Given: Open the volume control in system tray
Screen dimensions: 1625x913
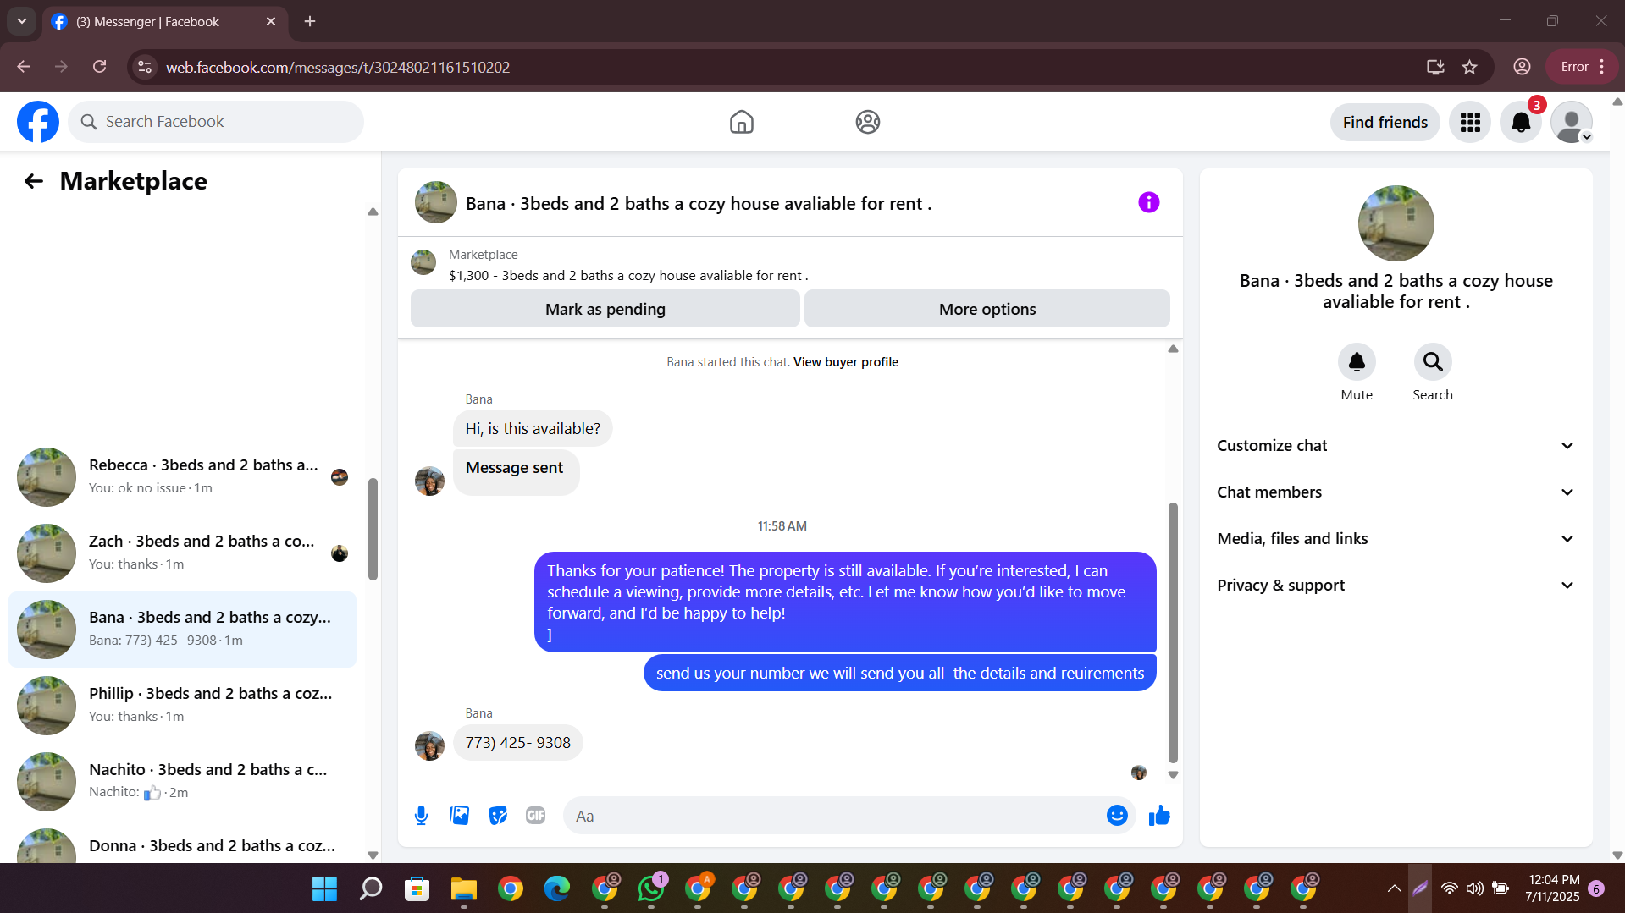Looking at the screenshot, I should point(1474,888).
